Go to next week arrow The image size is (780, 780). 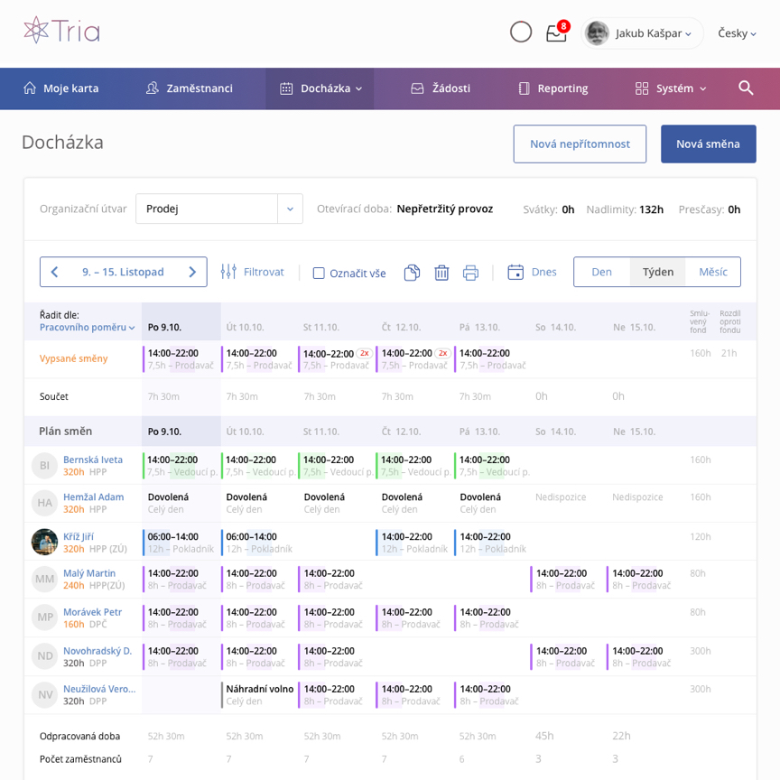[192, 272]
